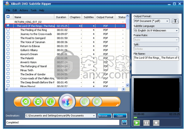
Task: Open the File menu
Action: point(8,10)
